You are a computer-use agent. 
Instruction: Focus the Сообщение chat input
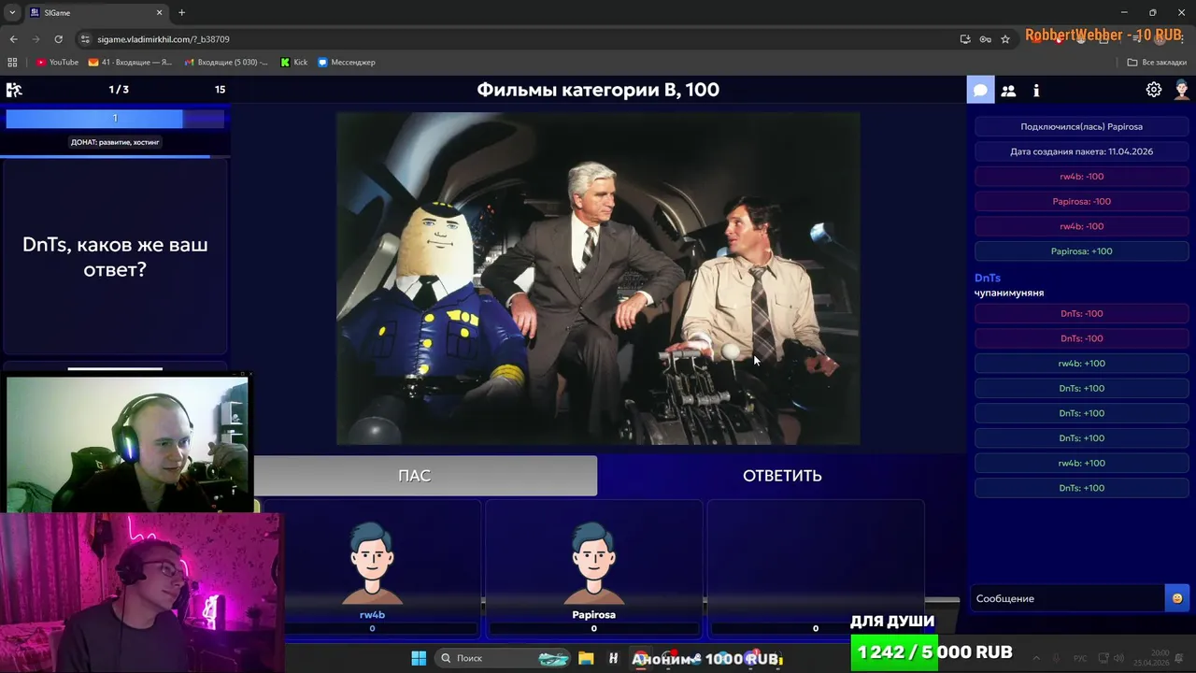[1068, 598]
